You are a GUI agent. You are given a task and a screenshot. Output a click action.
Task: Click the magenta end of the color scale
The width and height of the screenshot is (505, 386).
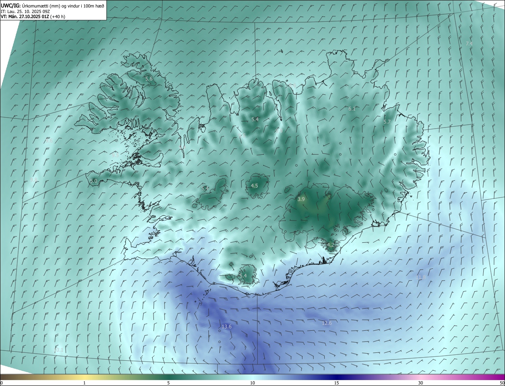500,377
